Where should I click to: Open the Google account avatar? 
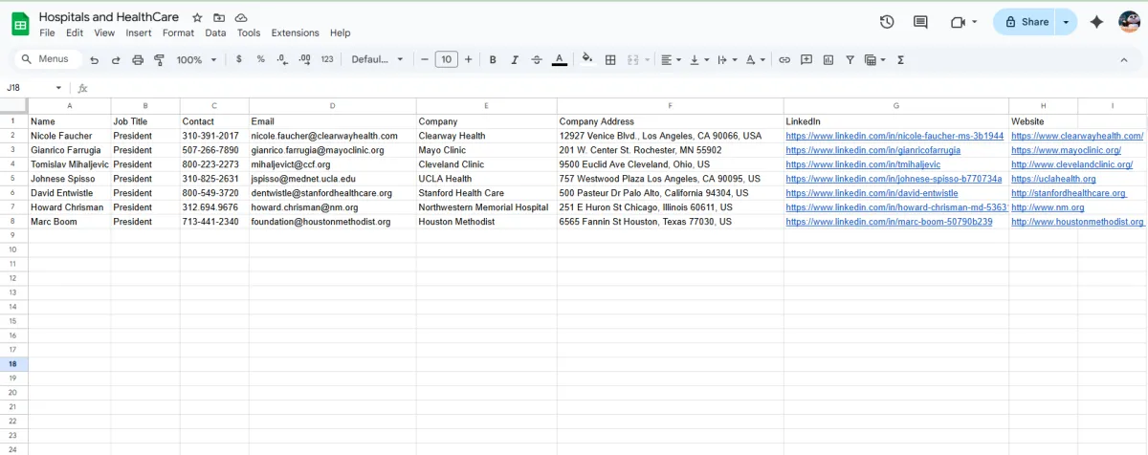tap(1130, 22)
